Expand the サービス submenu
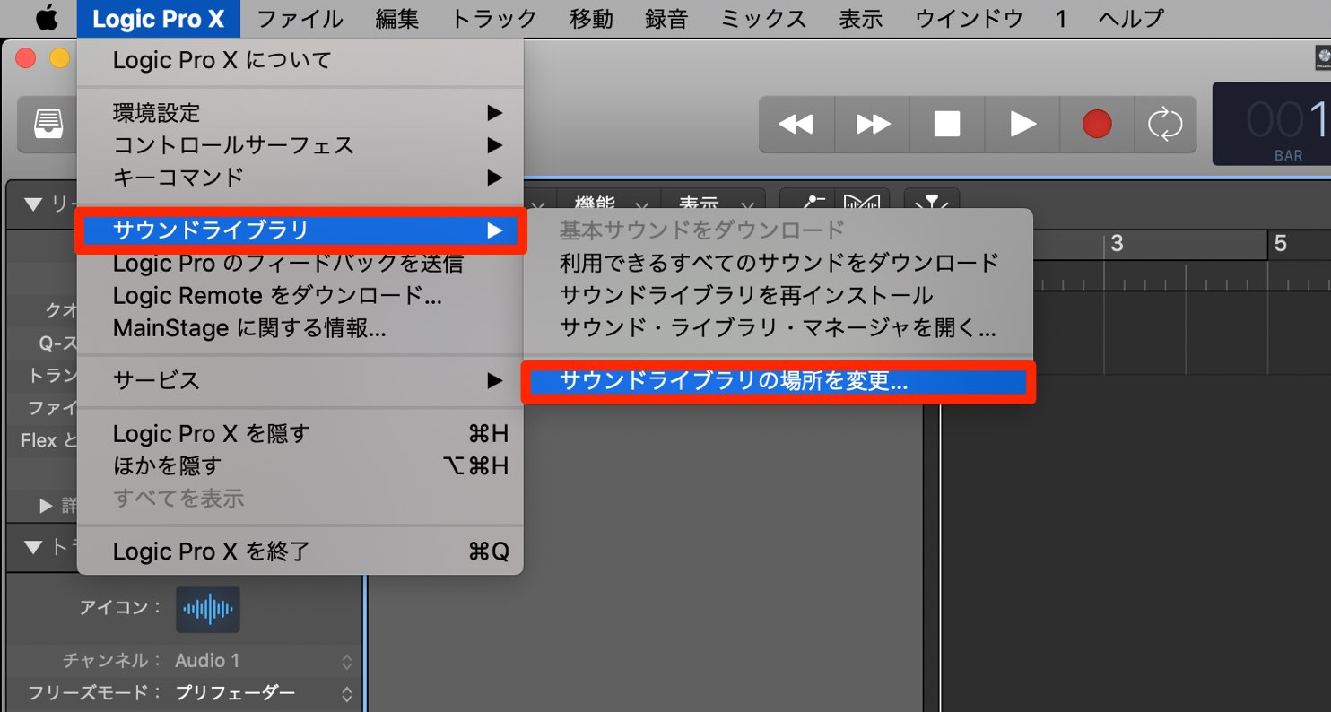The image size is (1331, 712). [300, 380]
